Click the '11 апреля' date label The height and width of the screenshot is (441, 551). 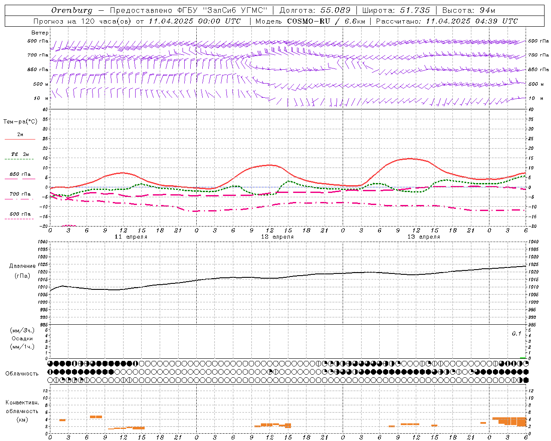tap(131, 237)
